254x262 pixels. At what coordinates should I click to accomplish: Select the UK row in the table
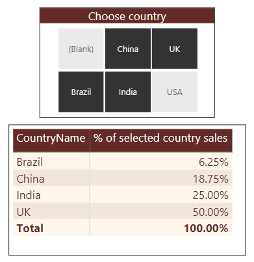coord(123,211)
